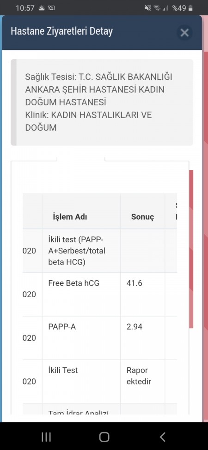Tap the muted sound icon

tap(147, 8)
